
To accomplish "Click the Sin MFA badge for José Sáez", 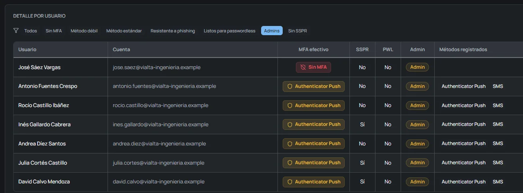I will pos(313,67).
